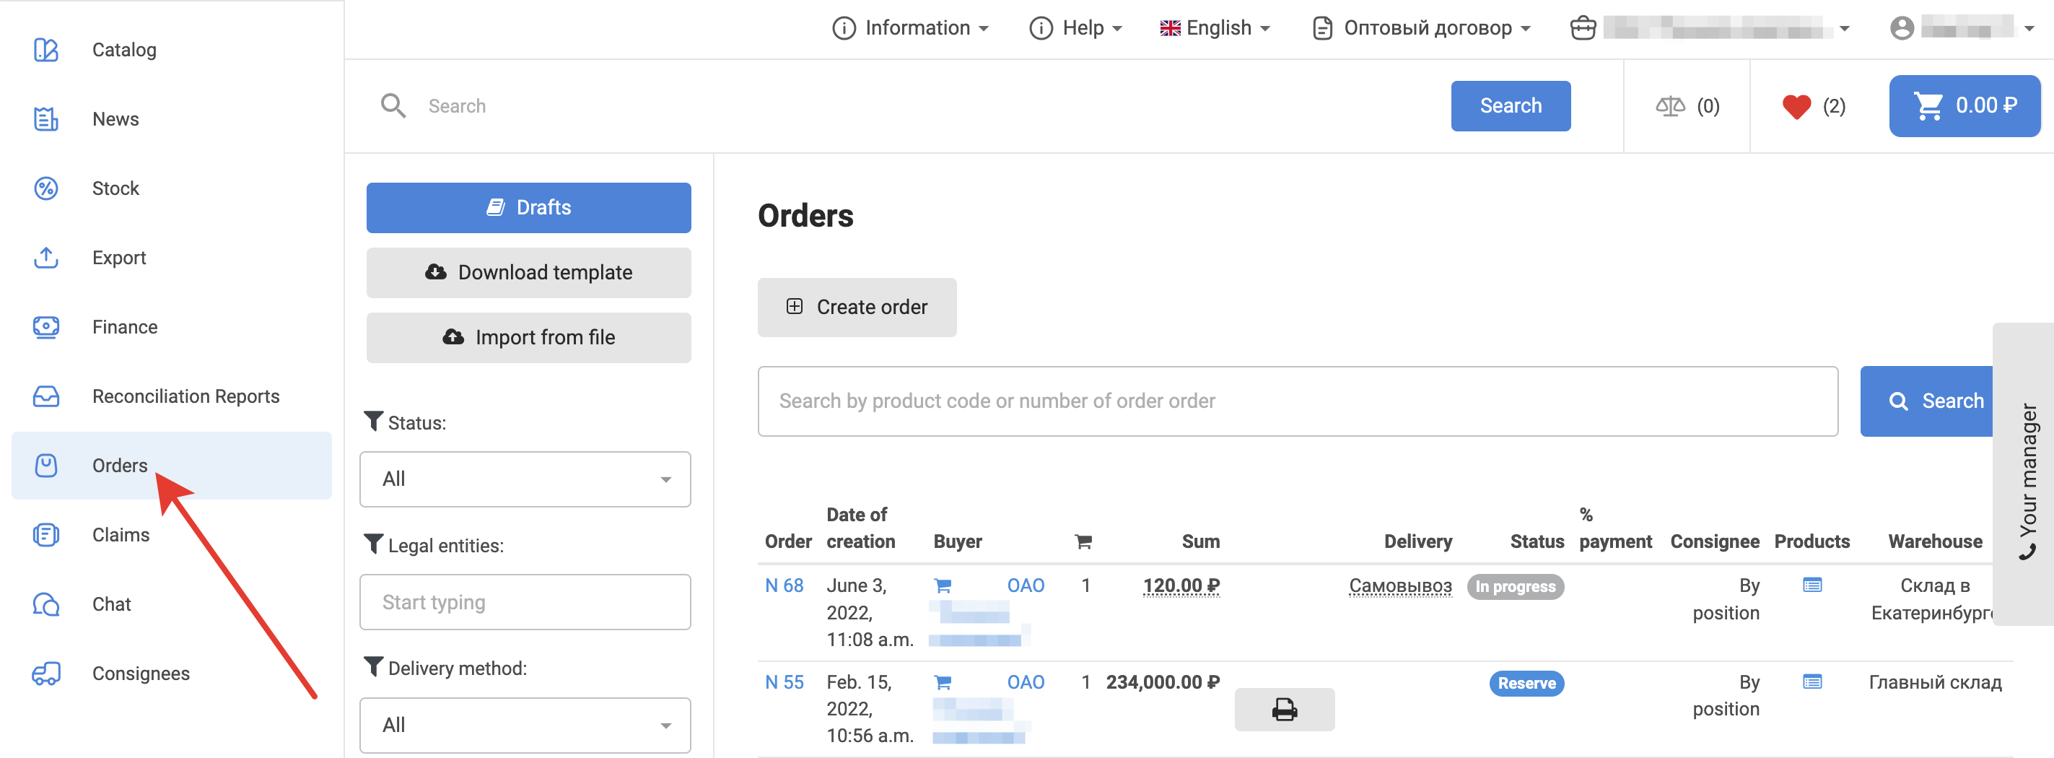Click the Chat icon in the sidebar
Image resolution: width=2054 pixels, height=758 pixels.
46,604
